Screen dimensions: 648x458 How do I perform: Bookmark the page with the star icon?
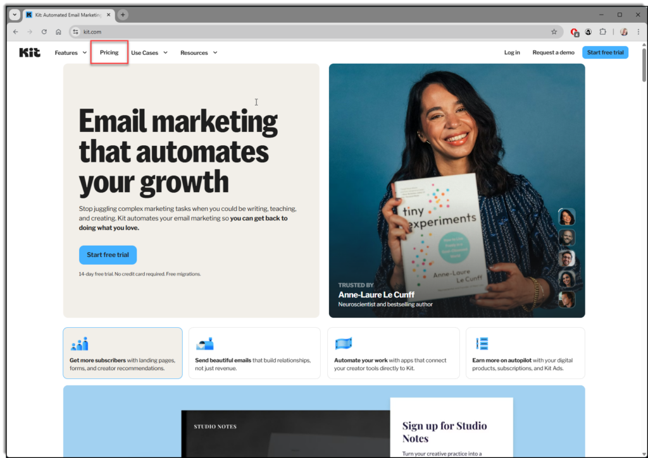554,32
